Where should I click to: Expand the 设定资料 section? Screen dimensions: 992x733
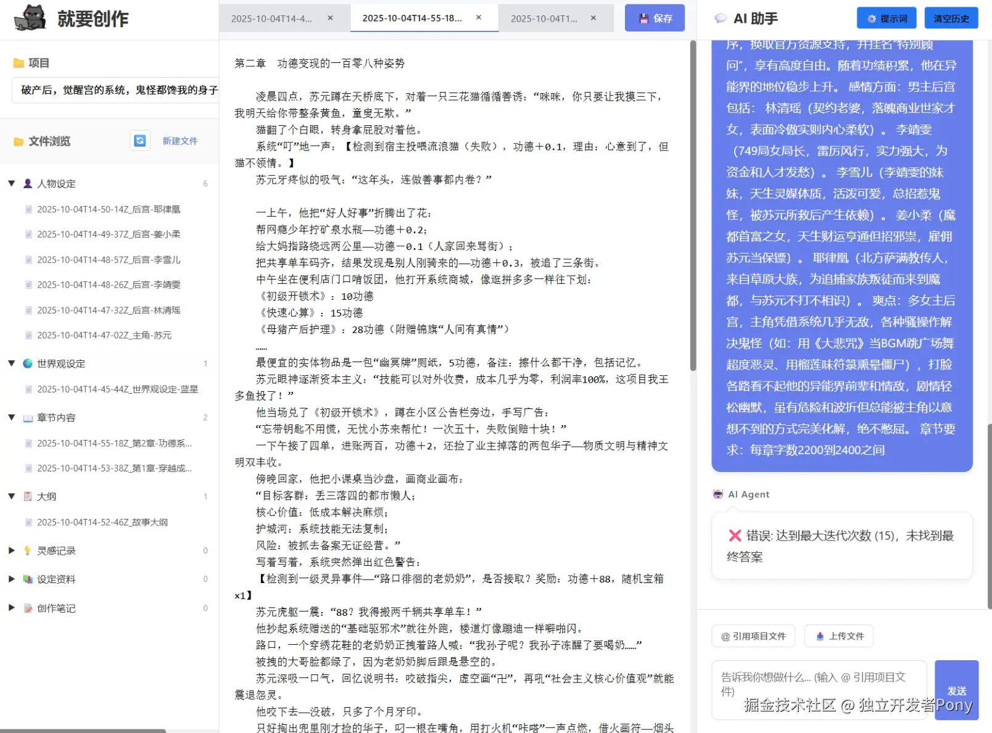pyautogui.click(x=11, y=579)
